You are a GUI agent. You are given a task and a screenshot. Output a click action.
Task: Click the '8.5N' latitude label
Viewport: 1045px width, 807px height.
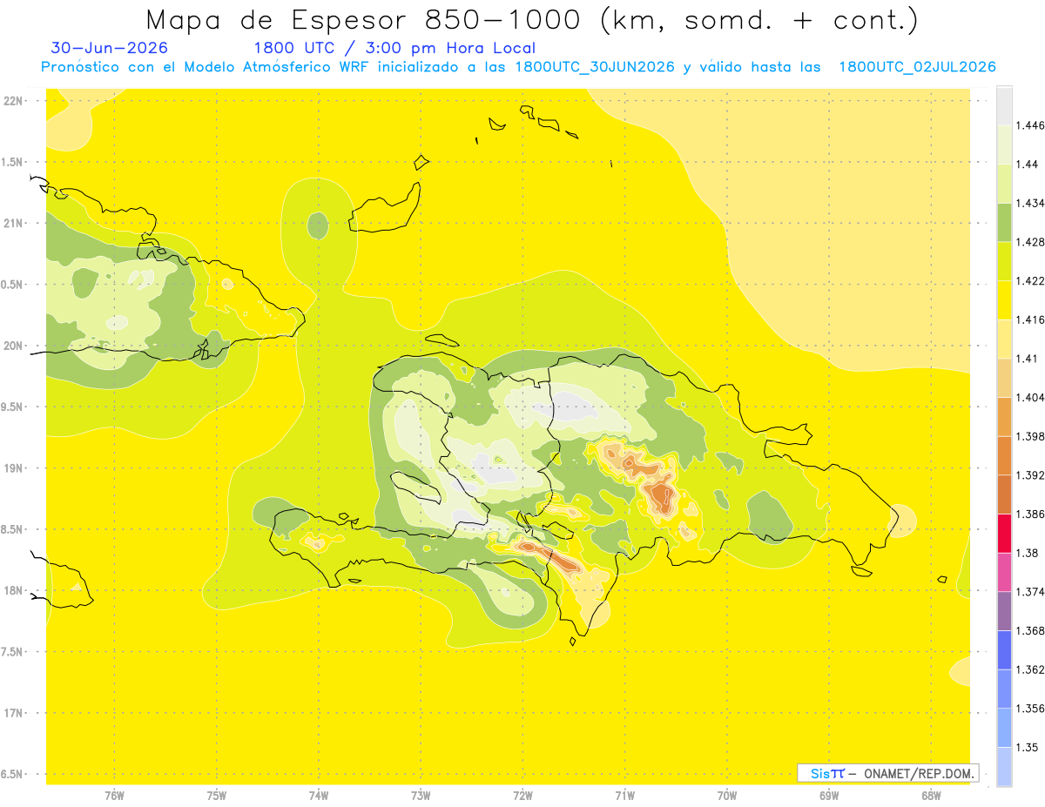(x=13, y=529)
